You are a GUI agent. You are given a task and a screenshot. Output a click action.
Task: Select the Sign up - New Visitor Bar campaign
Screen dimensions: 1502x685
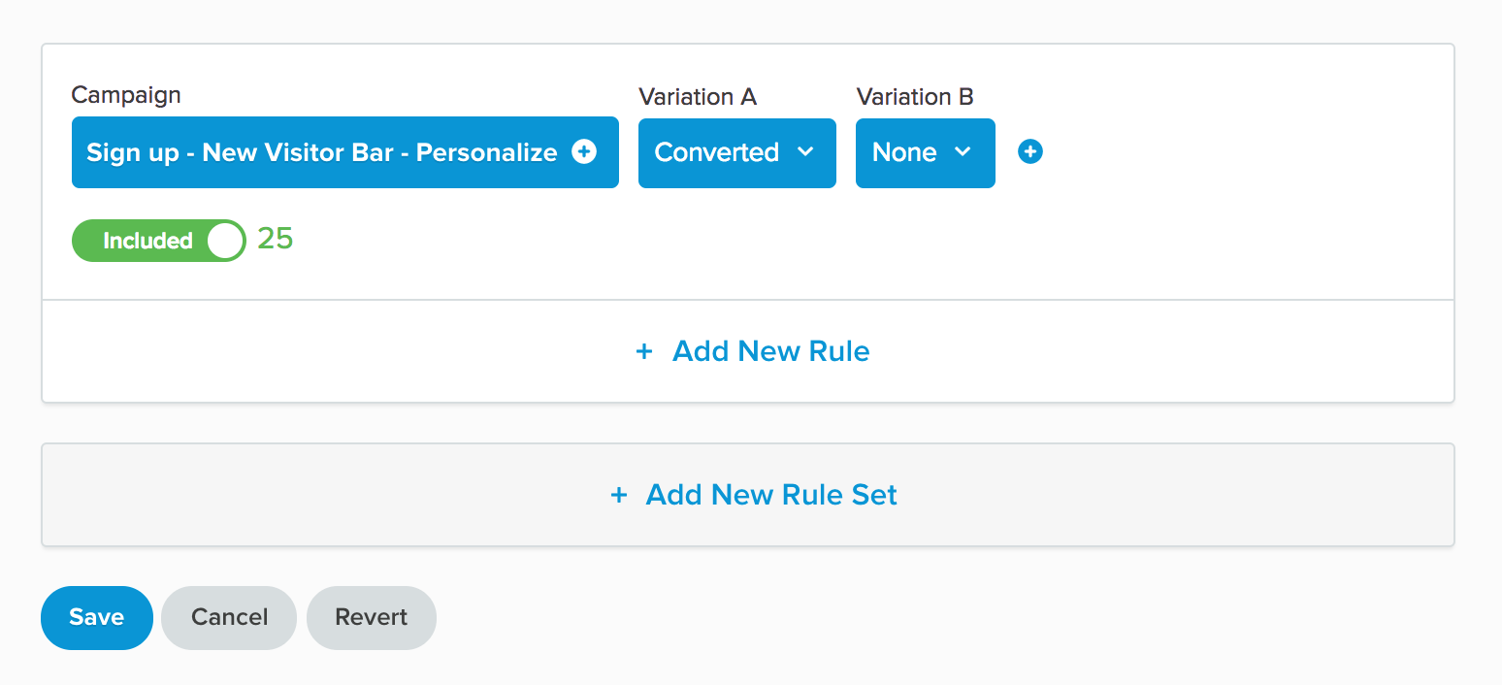(345, 152)
